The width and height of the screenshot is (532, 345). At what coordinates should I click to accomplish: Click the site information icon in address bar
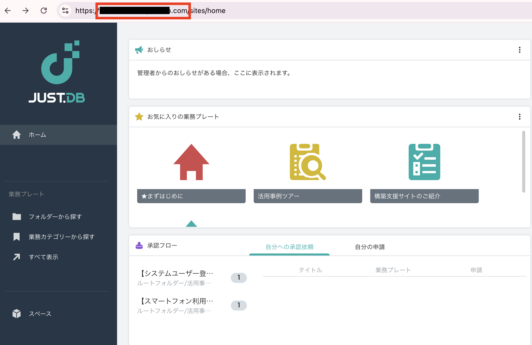[x=65, y=11]
